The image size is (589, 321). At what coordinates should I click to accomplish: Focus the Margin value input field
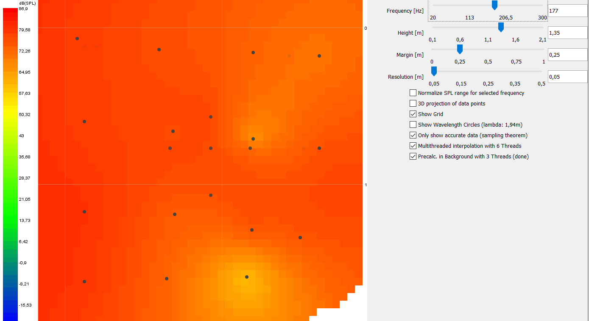point(567,55)
